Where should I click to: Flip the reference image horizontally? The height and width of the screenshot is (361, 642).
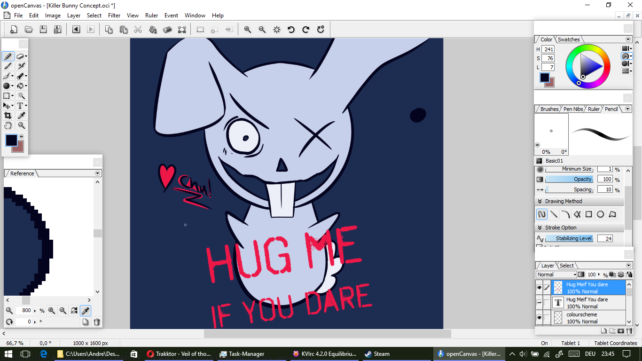point(74,311)
